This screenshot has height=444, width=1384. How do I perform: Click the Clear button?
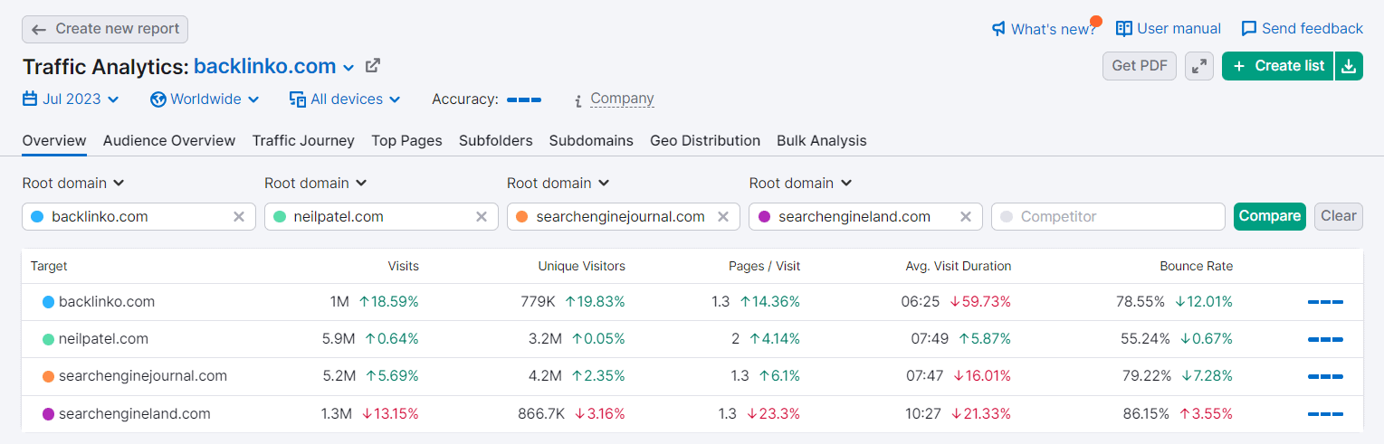pos(1339,216)
